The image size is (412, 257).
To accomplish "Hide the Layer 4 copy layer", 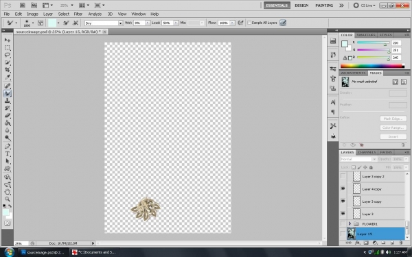I will point(343,188).
